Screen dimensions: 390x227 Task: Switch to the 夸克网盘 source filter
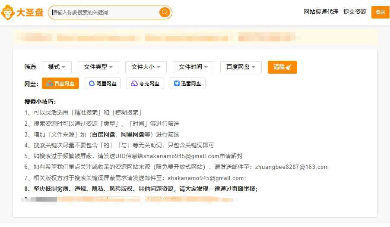[145, 84]
